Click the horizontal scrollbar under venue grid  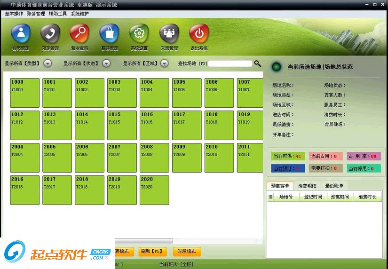point(144,241)
